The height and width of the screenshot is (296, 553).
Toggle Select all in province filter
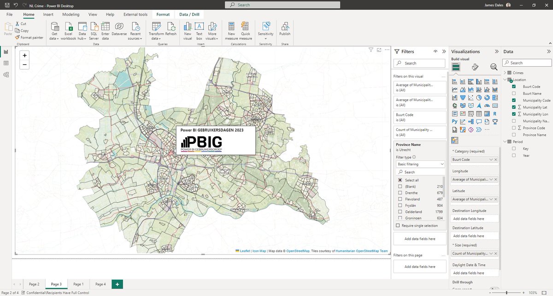(400, 180)
